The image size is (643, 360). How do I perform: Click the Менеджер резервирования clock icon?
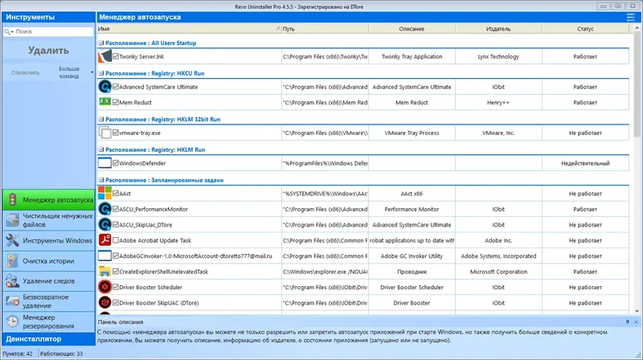coord(12,321)
